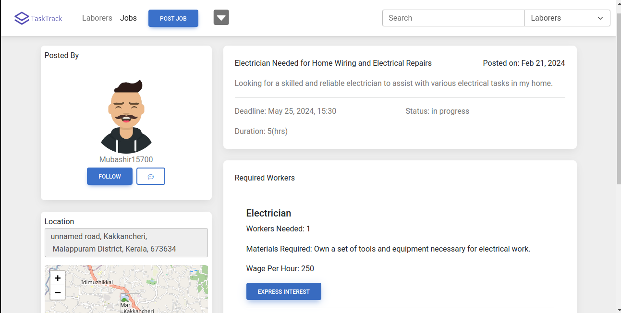Click Mubashir15700's profile avatar

(126, 117)
